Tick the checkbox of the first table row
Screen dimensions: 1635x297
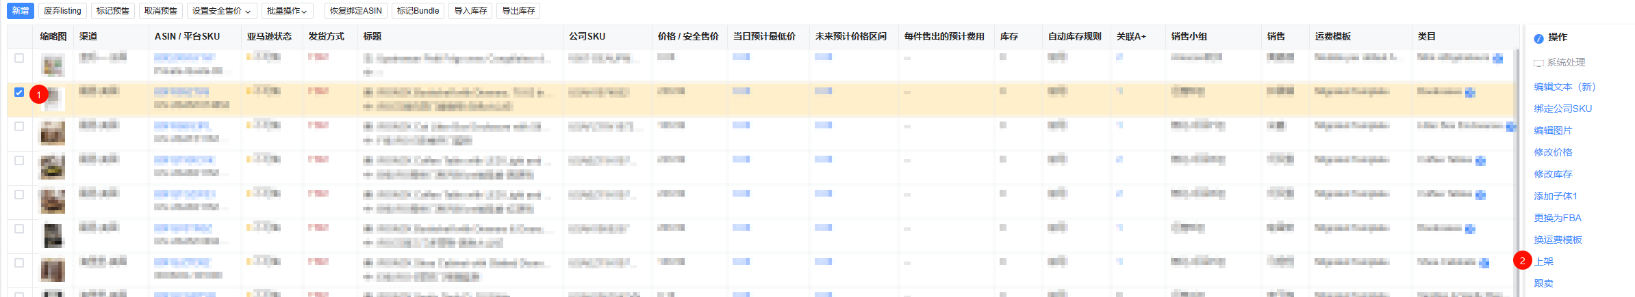click(x=19, y=58)
